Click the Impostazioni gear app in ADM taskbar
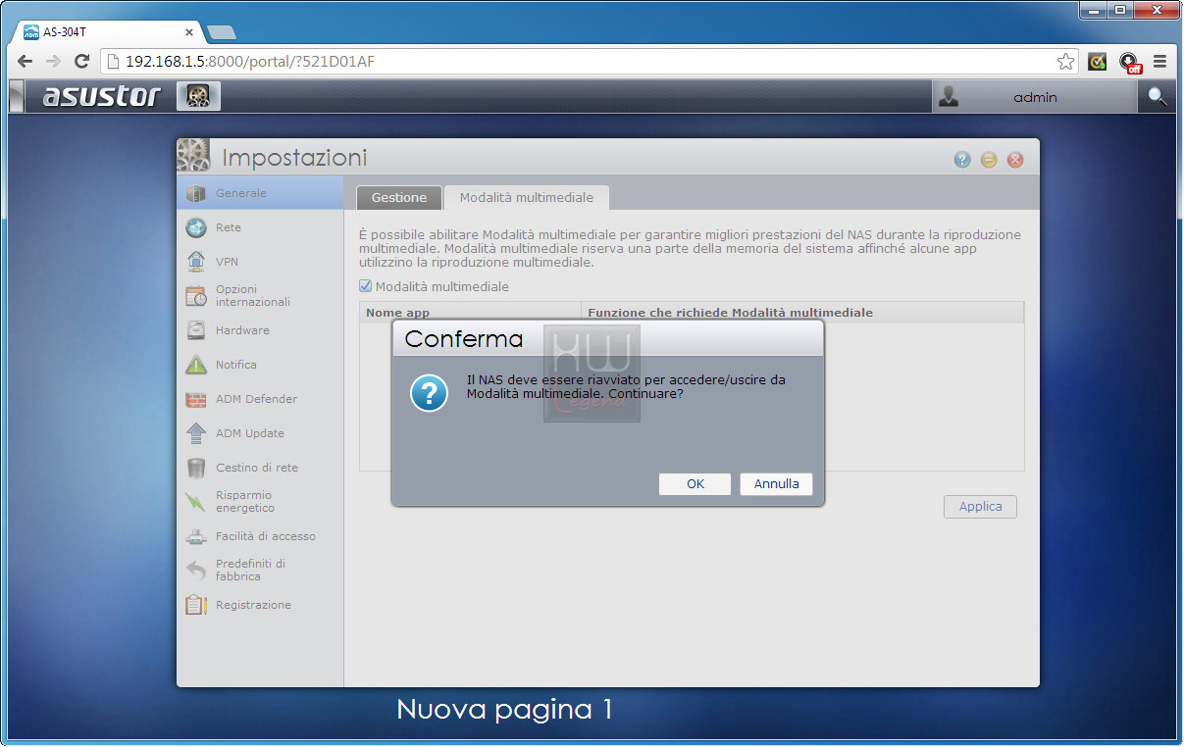The height and width of the screenshot is (747, 1184). [x=198, y=96]
